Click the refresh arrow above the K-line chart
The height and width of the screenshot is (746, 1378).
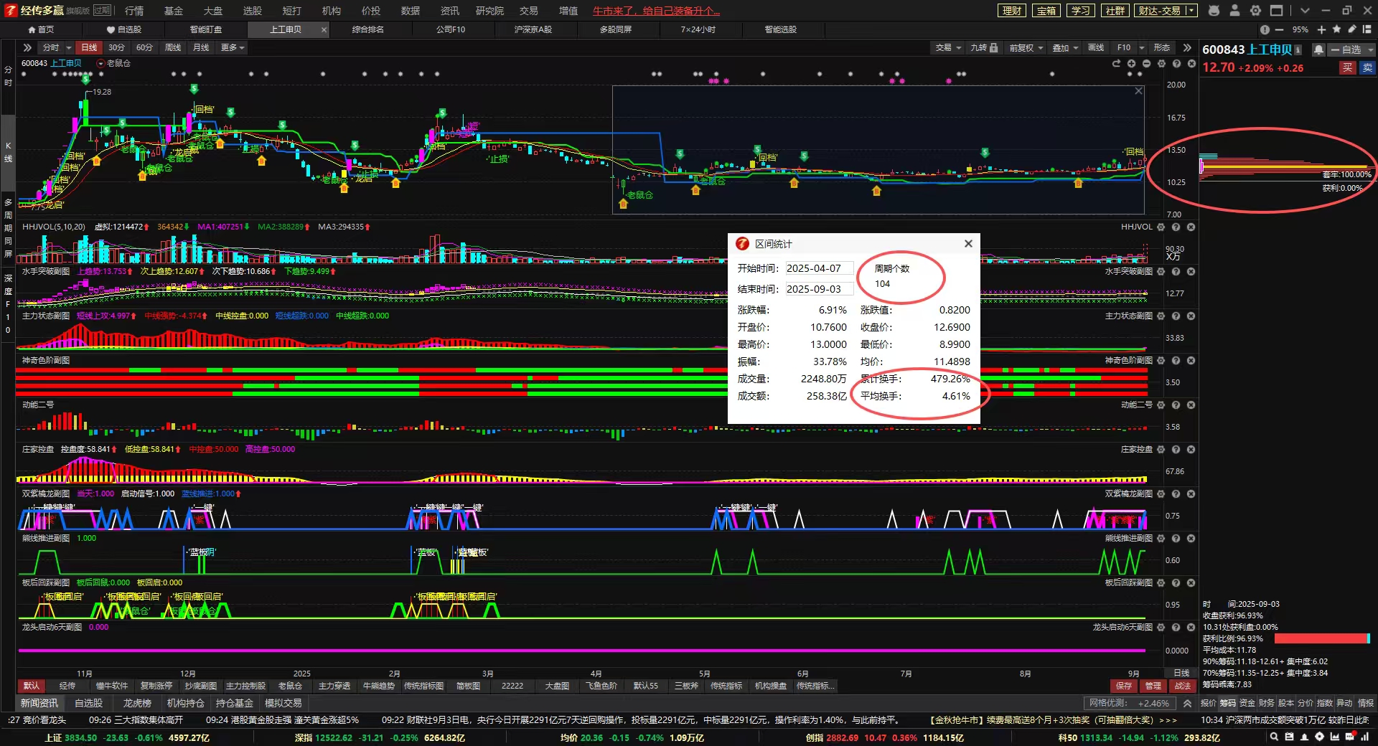pyautogui.click(x=1116, y=64)
